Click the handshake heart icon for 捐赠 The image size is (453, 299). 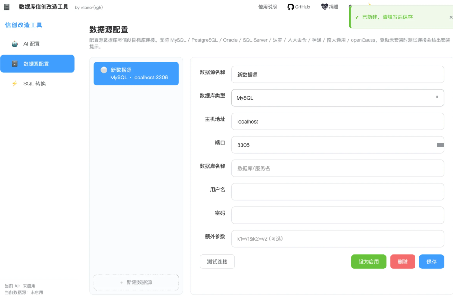click(324, 7)
